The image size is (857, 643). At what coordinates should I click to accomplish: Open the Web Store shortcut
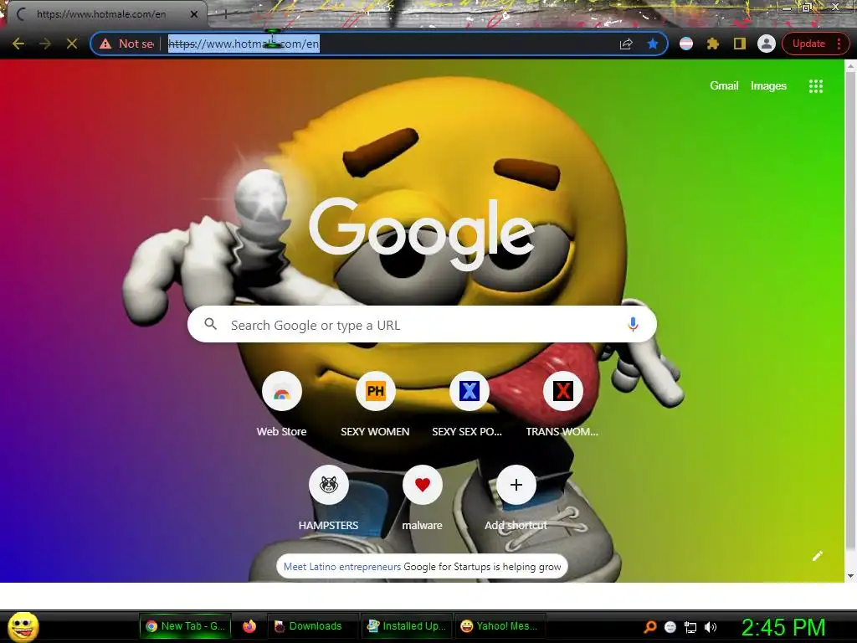click(281, 405)
